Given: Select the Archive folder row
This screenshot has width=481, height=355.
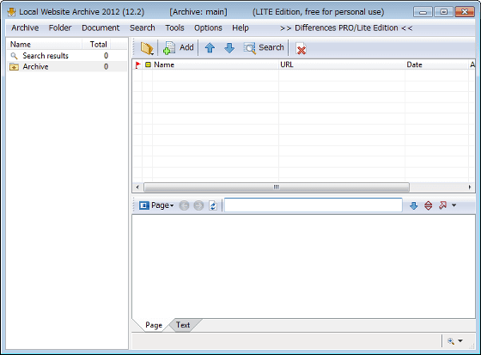Looking at the screenshot, I should coord(67,67).
